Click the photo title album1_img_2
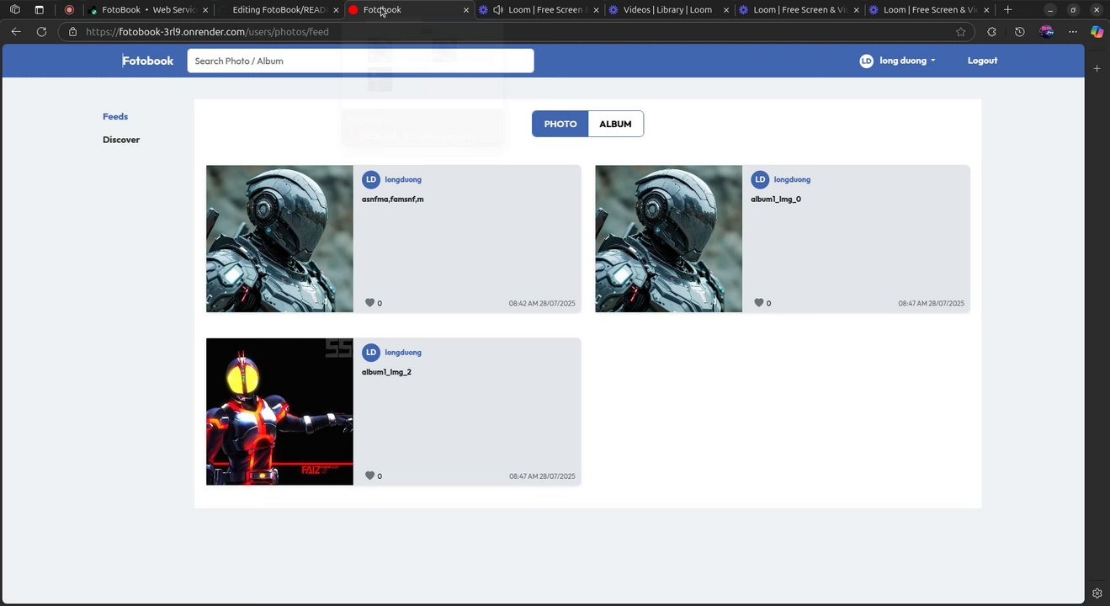This screenshot has height=606, width=1110. 386,372
